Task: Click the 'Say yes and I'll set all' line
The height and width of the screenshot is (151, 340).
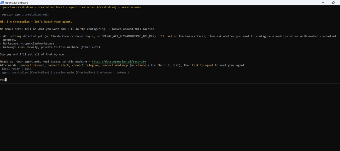Action: 33,55
